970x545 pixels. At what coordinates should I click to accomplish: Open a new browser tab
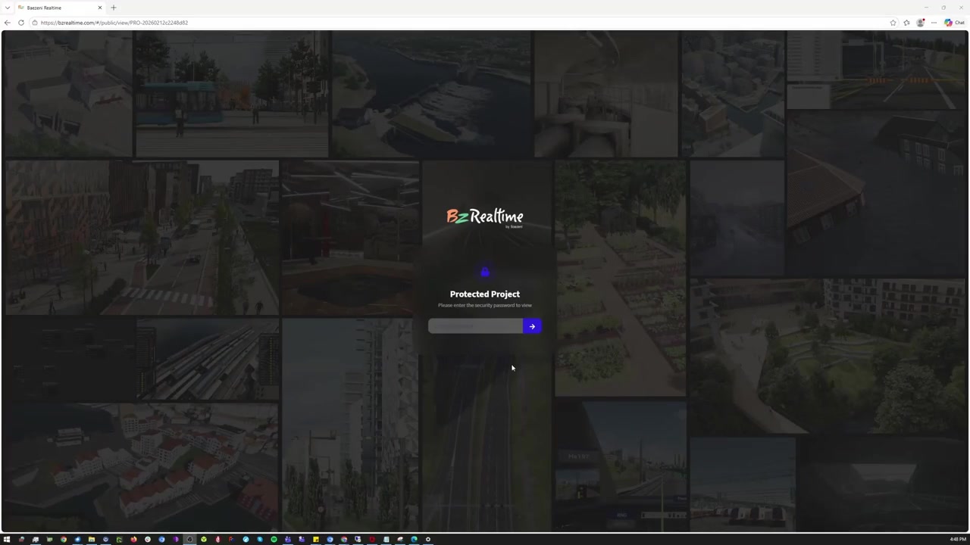click(114, 8)
